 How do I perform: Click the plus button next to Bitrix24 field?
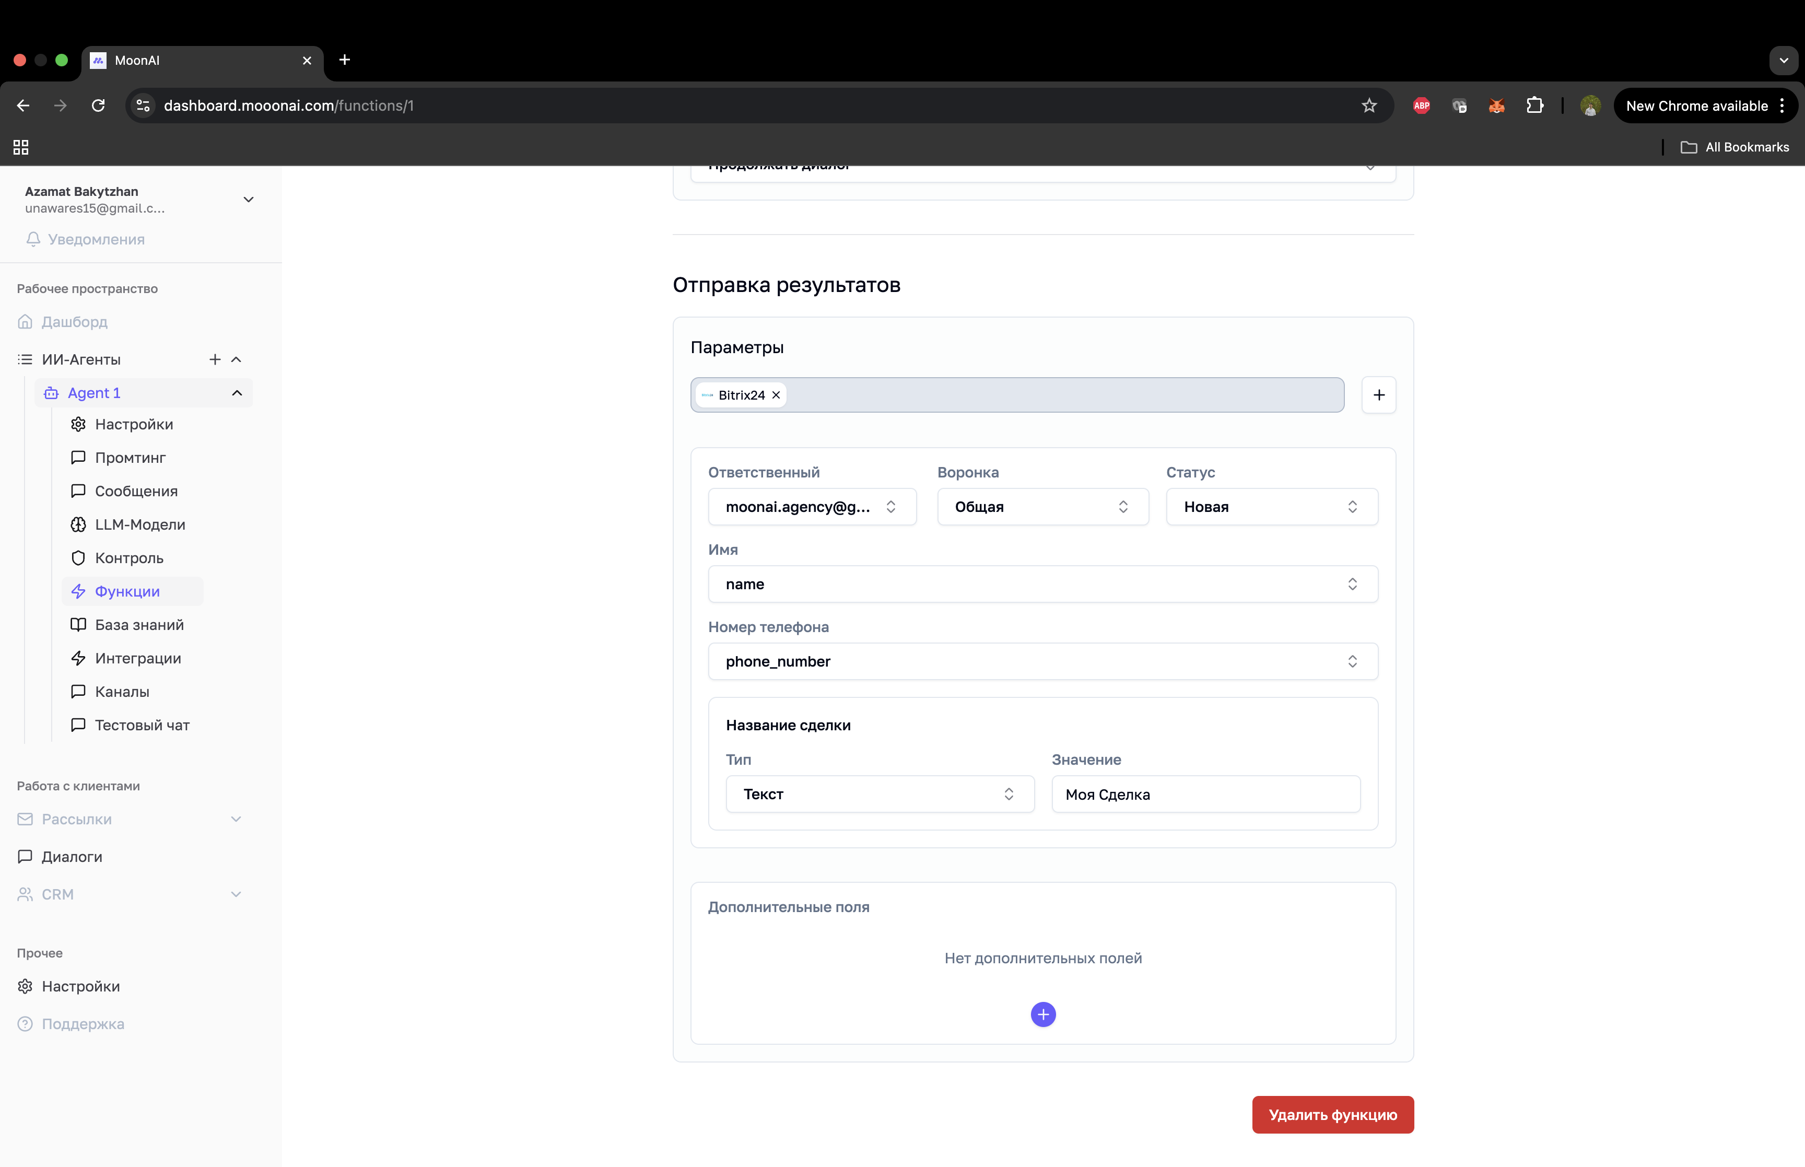(x=1378, y=395)
